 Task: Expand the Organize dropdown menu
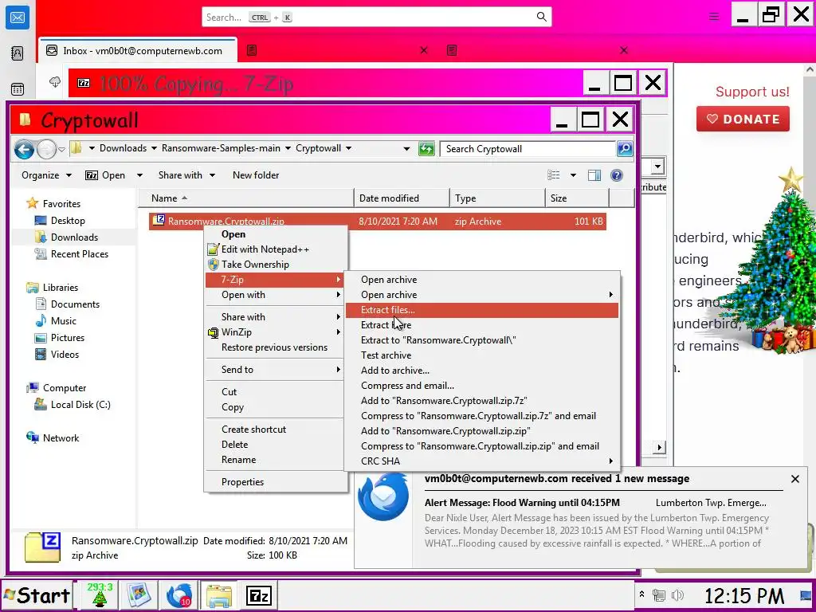tap(46, 175)
